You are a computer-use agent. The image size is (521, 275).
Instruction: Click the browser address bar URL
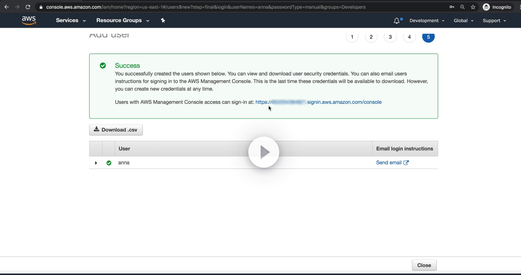(206, 7)
